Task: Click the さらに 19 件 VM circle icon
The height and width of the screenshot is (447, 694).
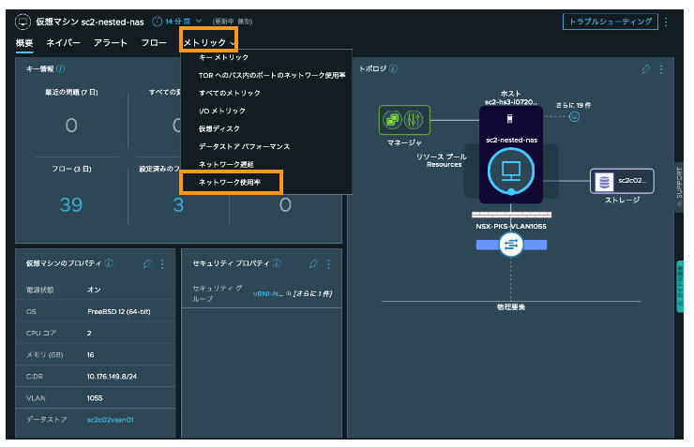Action: 574,117
